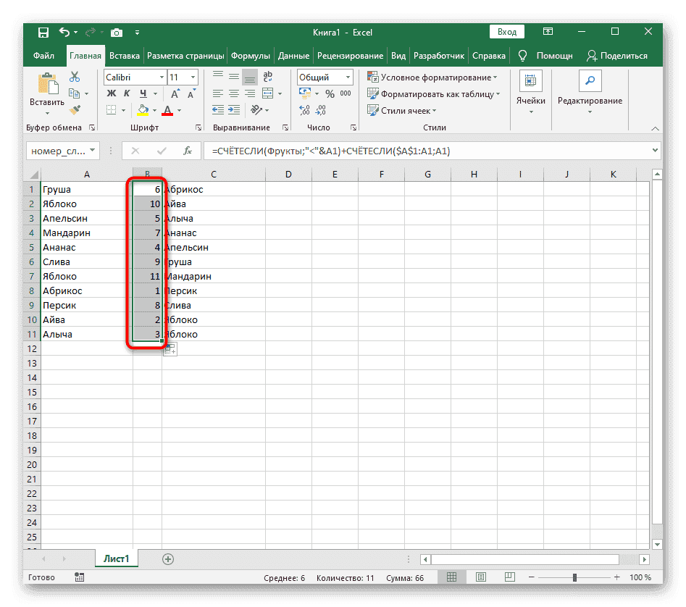Click the Поделиться share button
The height and width of the screenshot is (607, 686).
(x=617, y=56)
